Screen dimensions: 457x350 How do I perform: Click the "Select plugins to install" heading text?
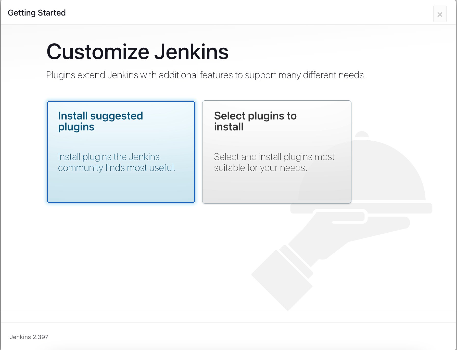255,121
